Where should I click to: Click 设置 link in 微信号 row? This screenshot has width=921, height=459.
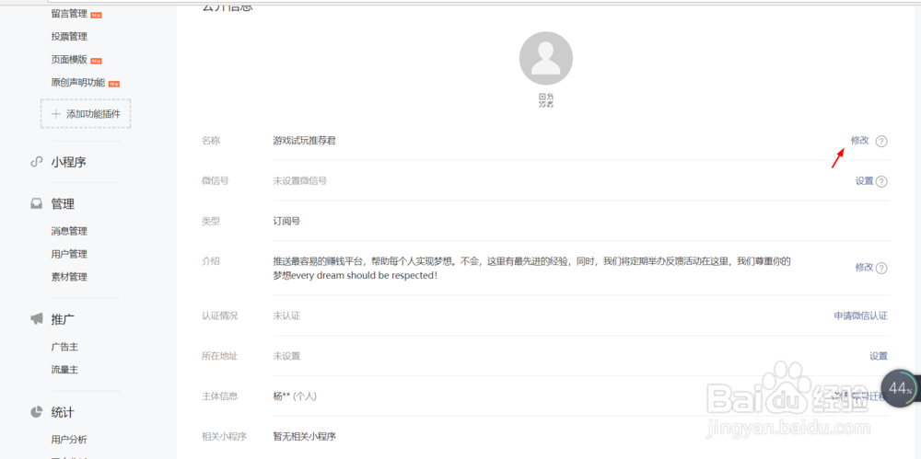coord(864,181)
